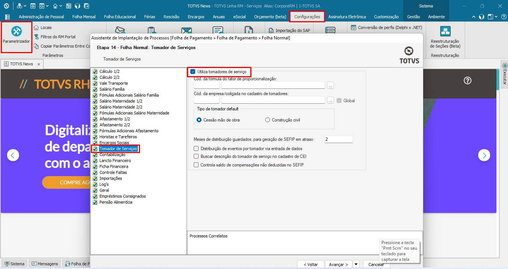Select Cessão mão de obra radio
This screenshot has width=508, height=269.
(x=199, y=120)
